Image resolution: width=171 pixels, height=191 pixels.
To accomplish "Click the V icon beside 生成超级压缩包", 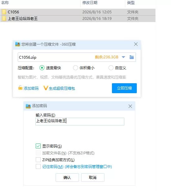I will (x=46, y=88).
